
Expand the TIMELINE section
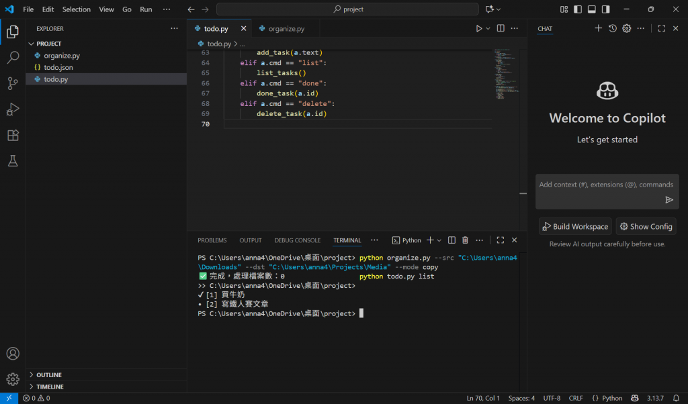click(50, 387)
